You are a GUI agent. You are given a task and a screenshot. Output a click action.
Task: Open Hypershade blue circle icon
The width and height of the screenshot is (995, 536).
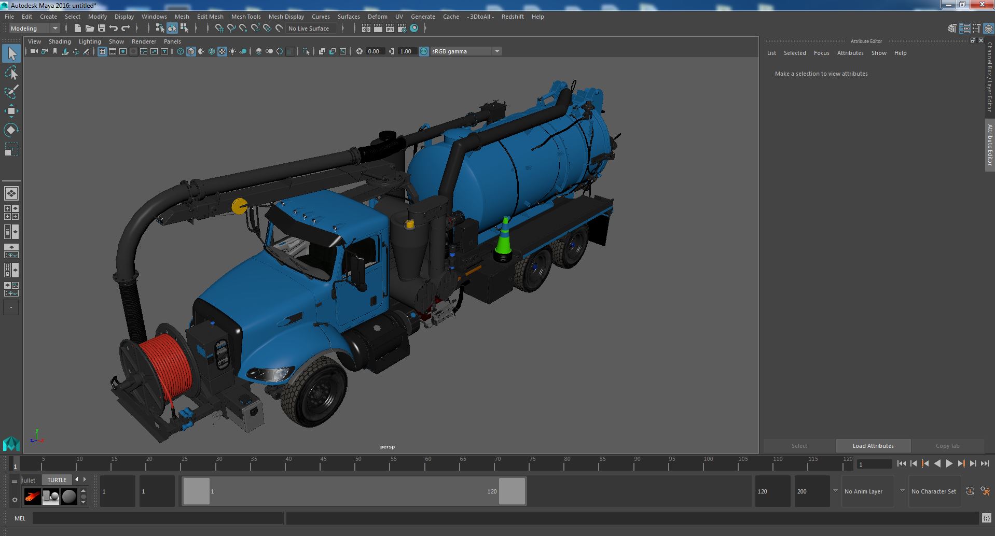pyautogui.click(x=414, y=29)
